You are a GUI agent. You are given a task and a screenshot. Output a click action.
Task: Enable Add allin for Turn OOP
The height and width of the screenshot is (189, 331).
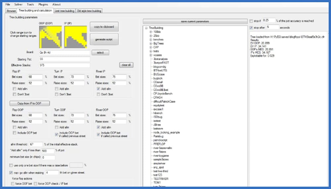coord(56,127)
